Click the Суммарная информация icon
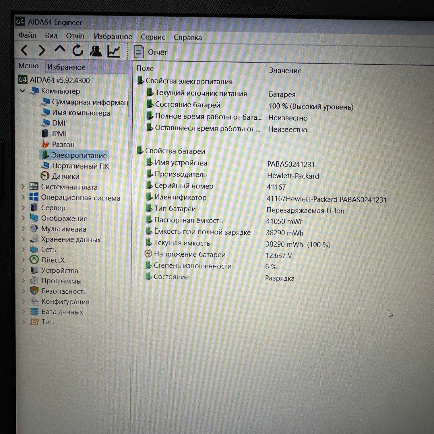The width and height of the screenshot is (434, 434). click(x=46, y=102)
